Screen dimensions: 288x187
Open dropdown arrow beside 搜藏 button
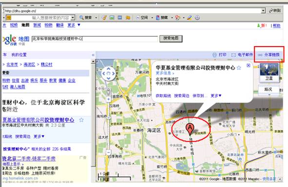pyautogui.click(x=172, y=18)
